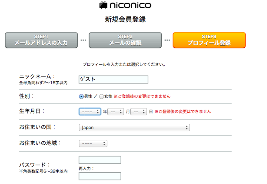Open the お住まいの地域 region dropdown
The image size is (267, 184).
coord(93,144)
